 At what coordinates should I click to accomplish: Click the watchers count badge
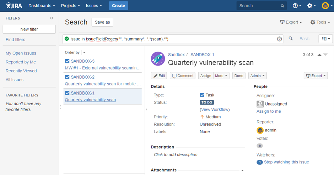pyautogui.click(x=260, y=162)
